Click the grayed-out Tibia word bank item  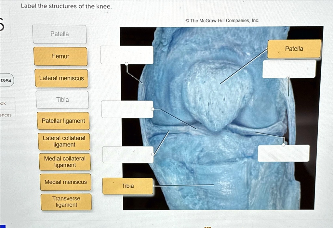(62, 99)
